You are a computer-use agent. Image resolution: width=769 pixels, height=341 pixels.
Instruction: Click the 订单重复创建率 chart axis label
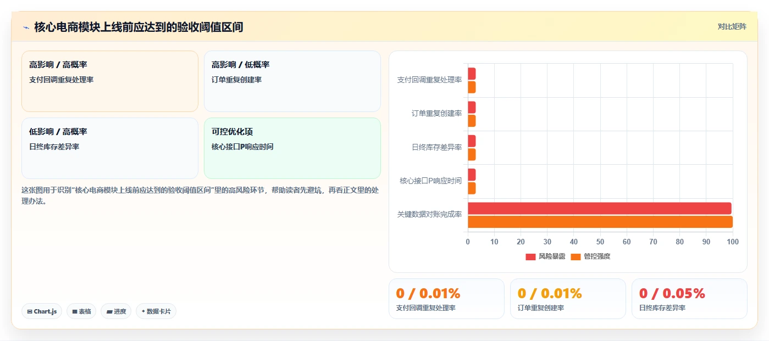point(436,113)
